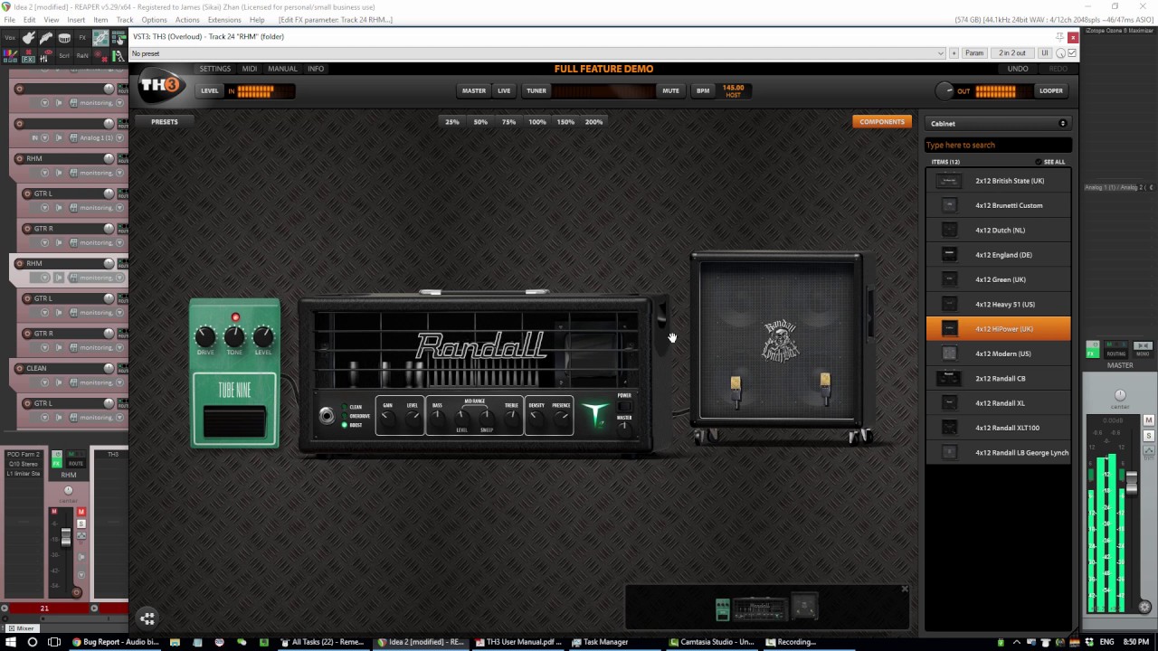The image size is (1158, 651).
Task: Click the plus button next to preset dropdown
Action: tap(954, 53)
